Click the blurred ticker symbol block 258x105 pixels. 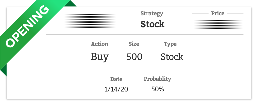90,21
